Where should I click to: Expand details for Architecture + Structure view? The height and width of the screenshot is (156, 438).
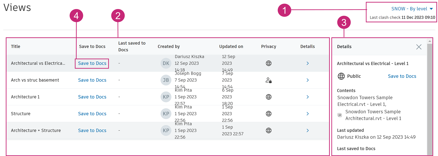307,131
